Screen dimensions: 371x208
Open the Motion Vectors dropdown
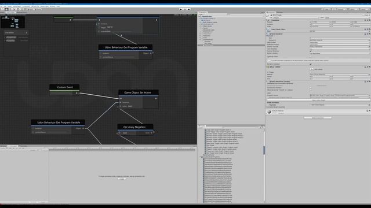pos(340,53)
